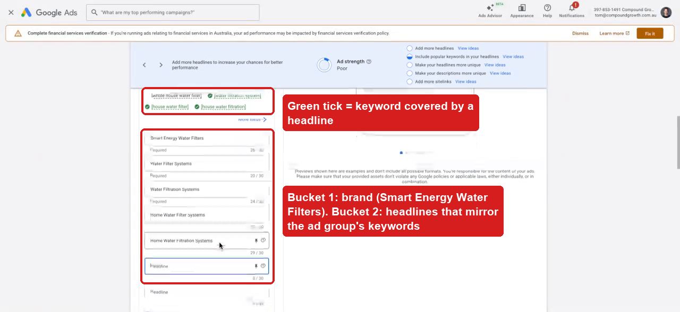Select Add more sitelinks radio option
This screenshot has width=680, height=312.
click(x=410, y=82)
